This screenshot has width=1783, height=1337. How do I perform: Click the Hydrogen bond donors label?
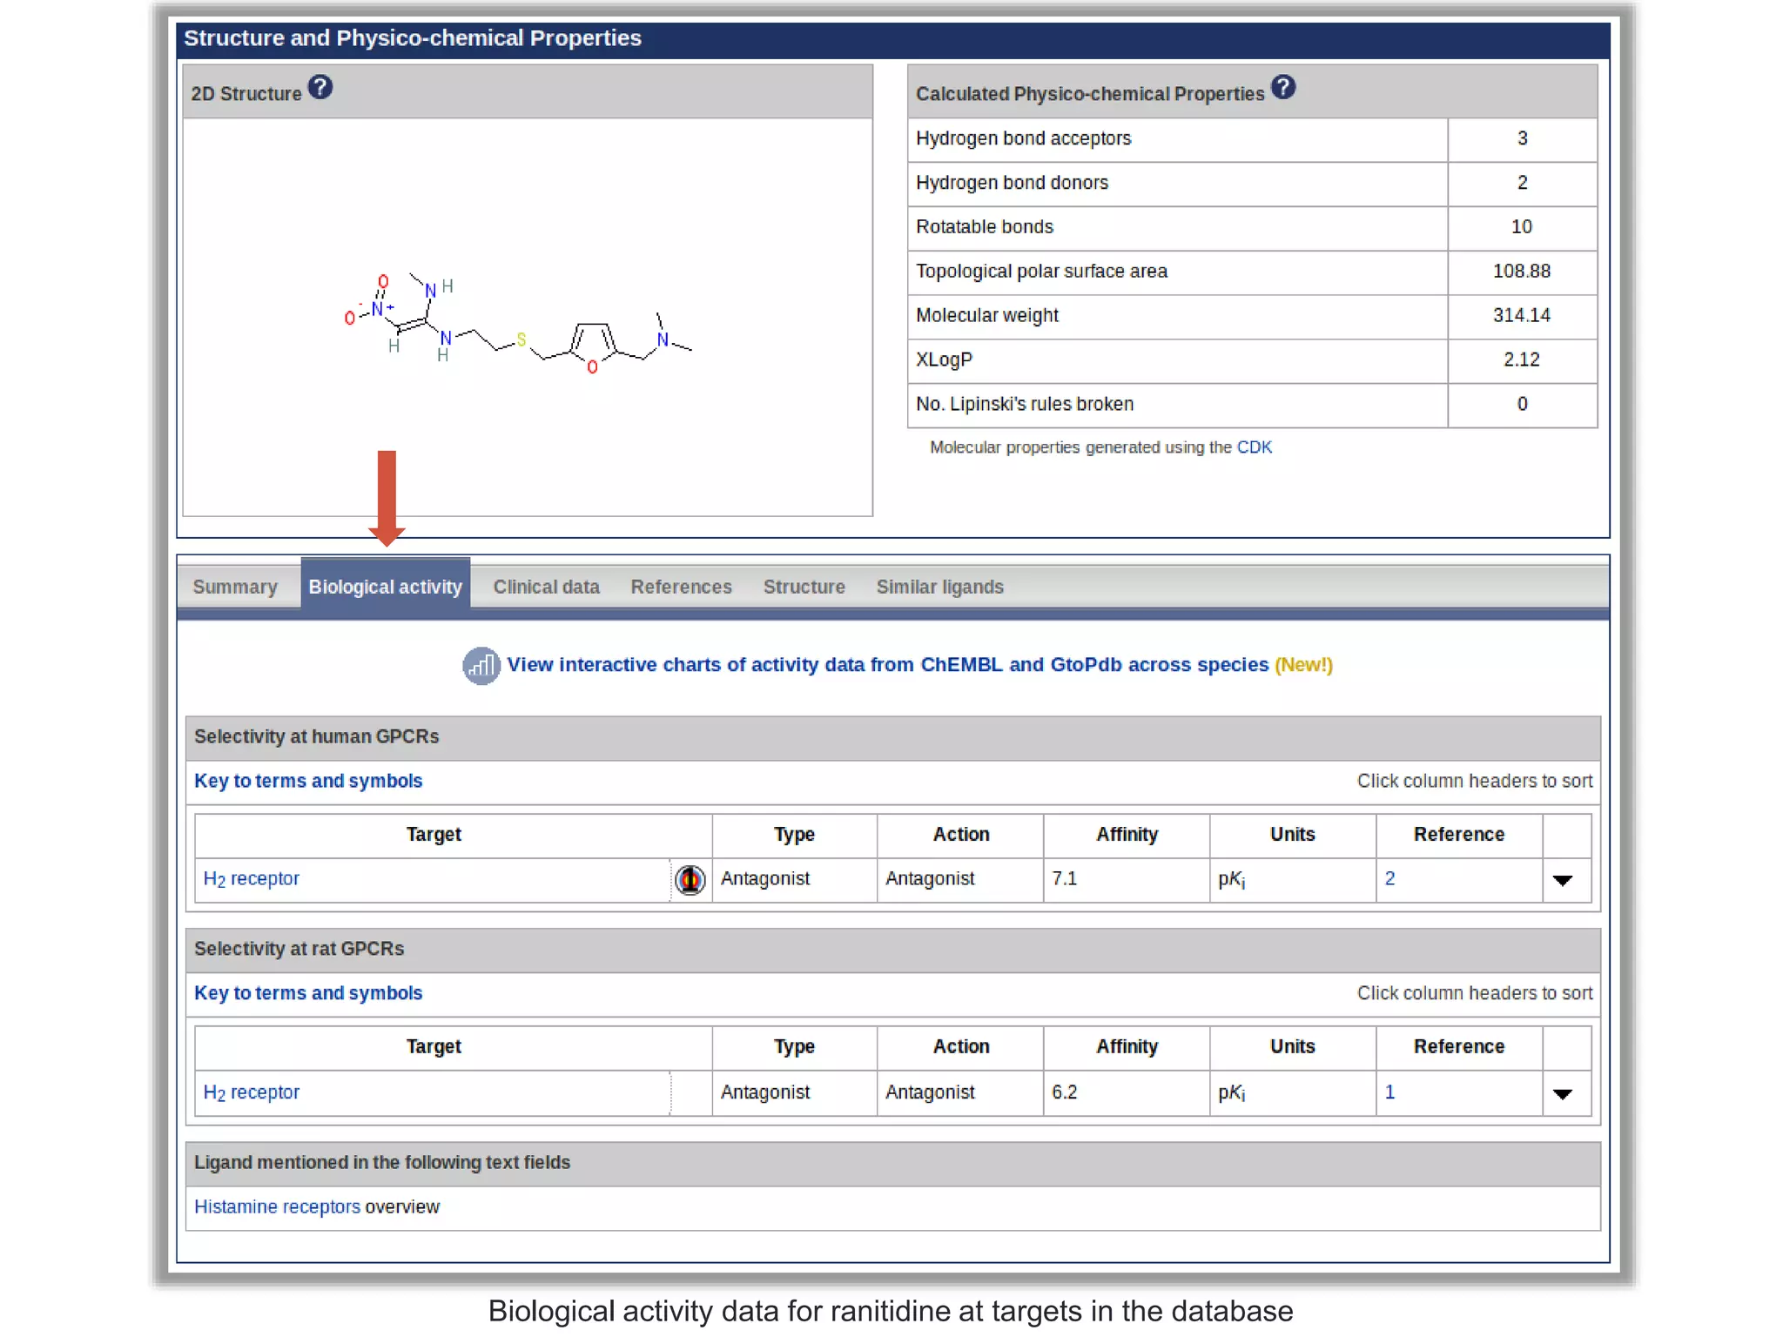coord(1013,183)
